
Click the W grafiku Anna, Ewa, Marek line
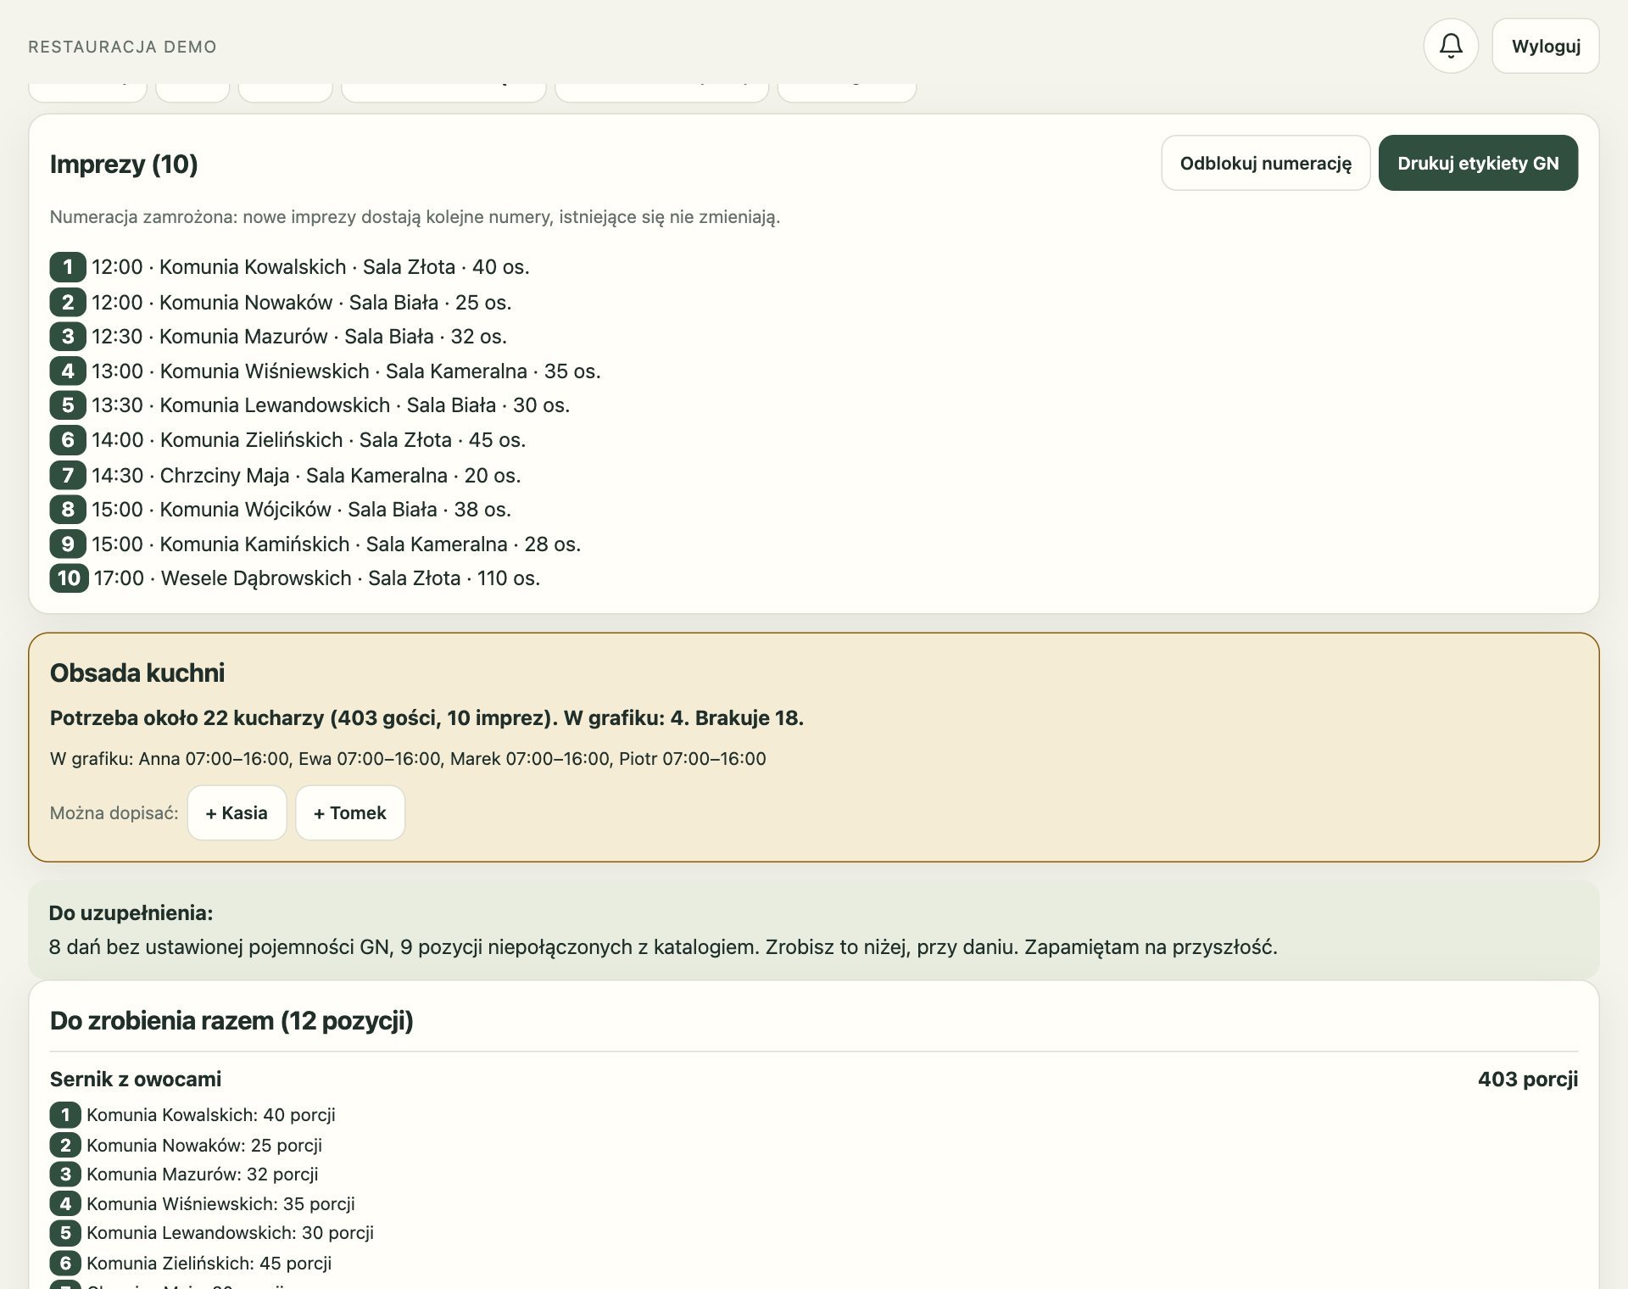408,759
